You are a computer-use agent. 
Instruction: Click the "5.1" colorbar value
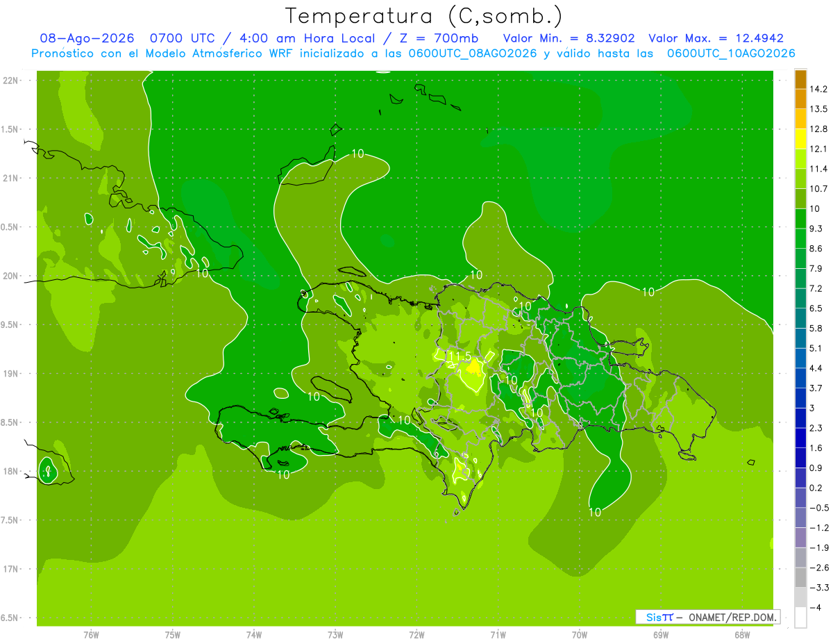pos(817,348)
